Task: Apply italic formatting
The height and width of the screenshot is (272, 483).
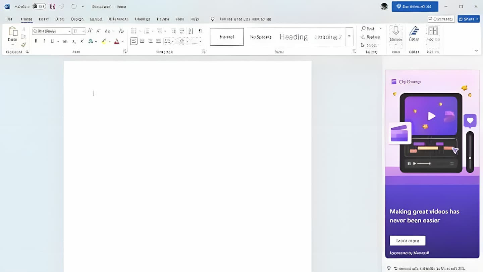Action: (44, 41)
